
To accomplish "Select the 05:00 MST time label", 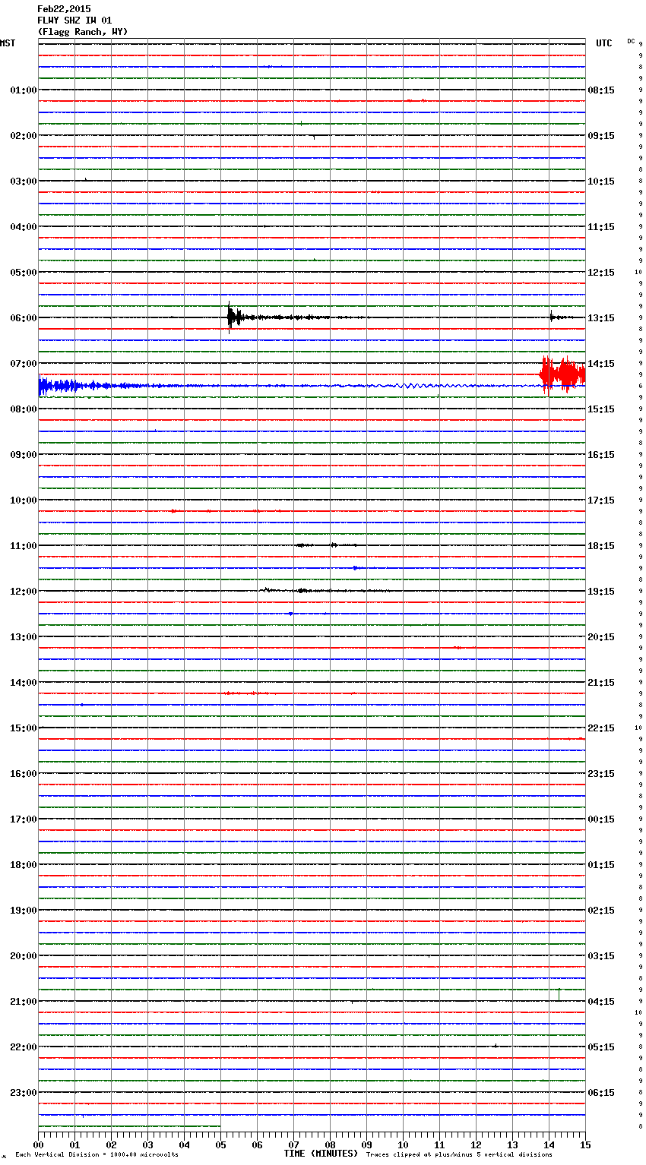I will coord(24,273).
